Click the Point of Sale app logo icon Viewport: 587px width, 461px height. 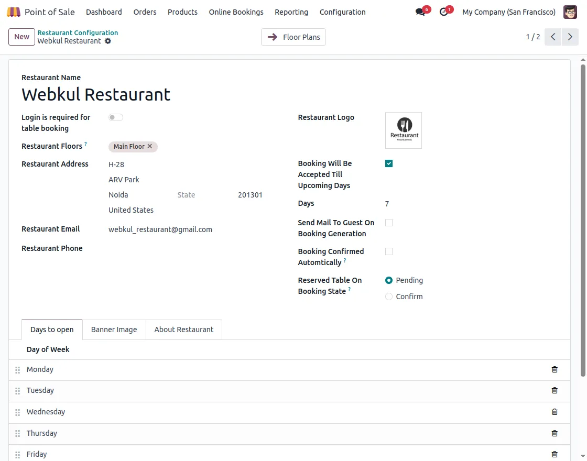14,12
